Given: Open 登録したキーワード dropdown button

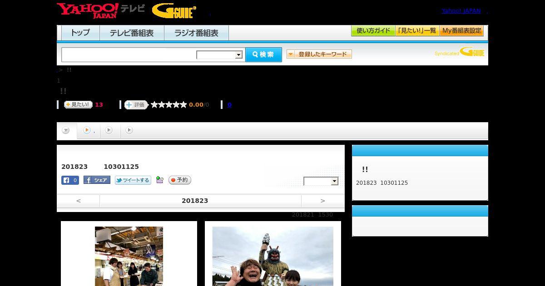Looking at the screenshot, I should tap(319, 54).
